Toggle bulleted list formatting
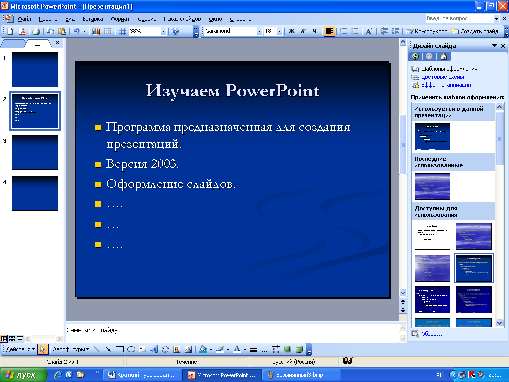 pos(355,31)
